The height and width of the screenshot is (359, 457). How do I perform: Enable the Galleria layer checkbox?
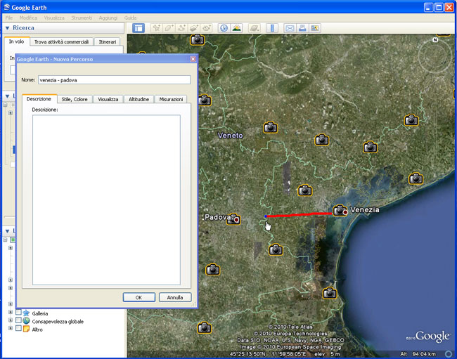18,312
